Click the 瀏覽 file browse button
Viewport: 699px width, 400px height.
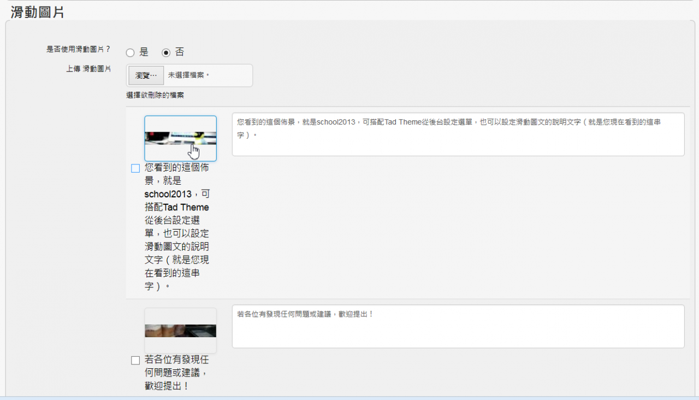coord(146,75)
